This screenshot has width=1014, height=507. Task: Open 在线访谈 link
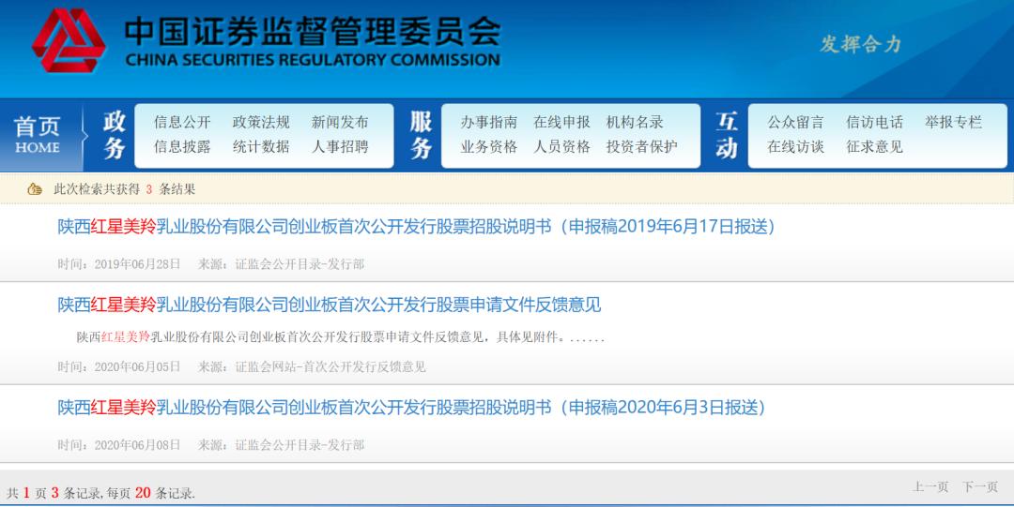point(796,147)
